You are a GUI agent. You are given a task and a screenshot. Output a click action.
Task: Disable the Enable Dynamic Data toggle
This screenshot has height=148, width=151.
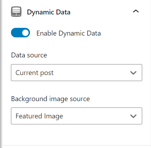click(20, 32)
